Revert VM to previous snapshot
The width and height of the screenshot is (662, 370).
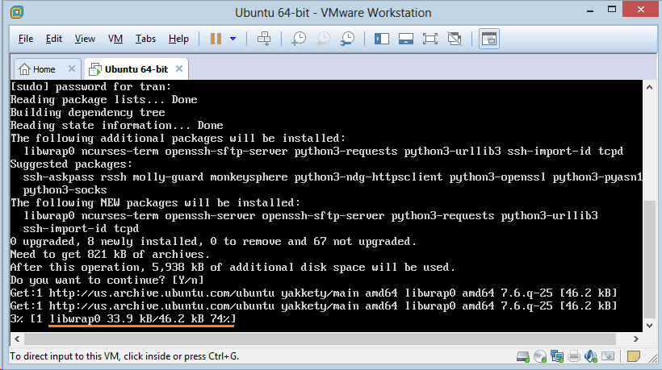pyautogui.click(x=324, y=39)
